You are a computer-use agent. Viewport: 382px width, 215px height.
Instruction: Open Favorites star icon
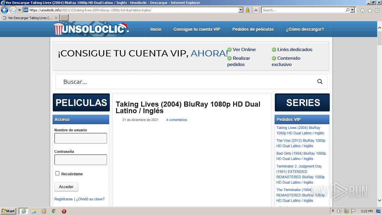pos(370,10)
